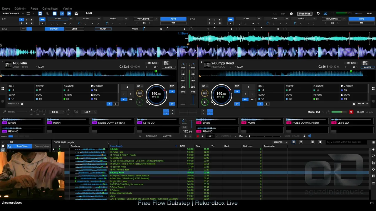
Task: Start playback on deck 1 play button
Action: 140,102
